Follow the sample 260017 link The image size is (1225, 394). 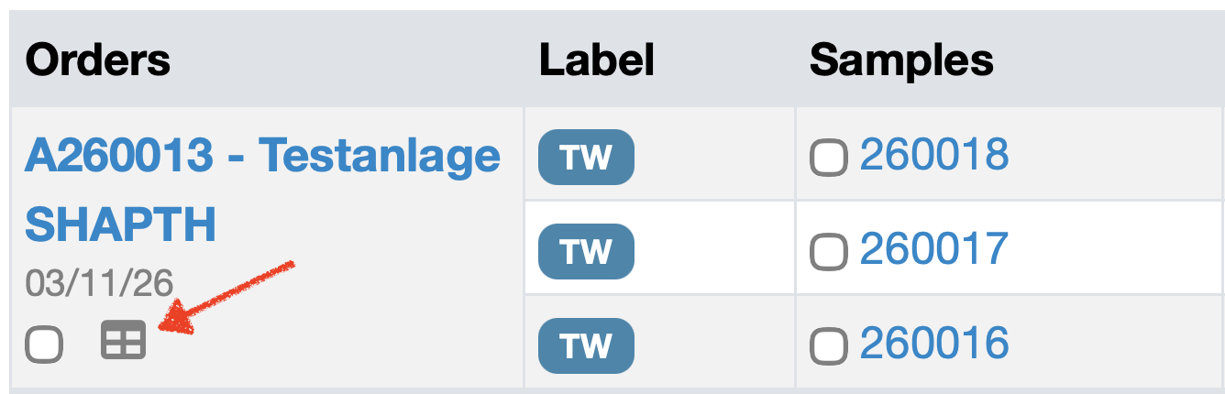933,248
